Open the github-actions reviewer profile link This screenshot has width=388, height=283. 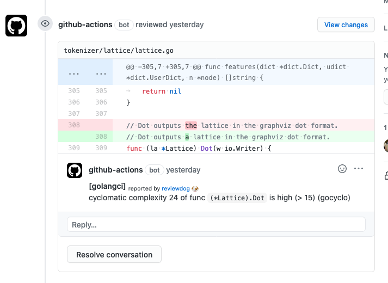85,24
